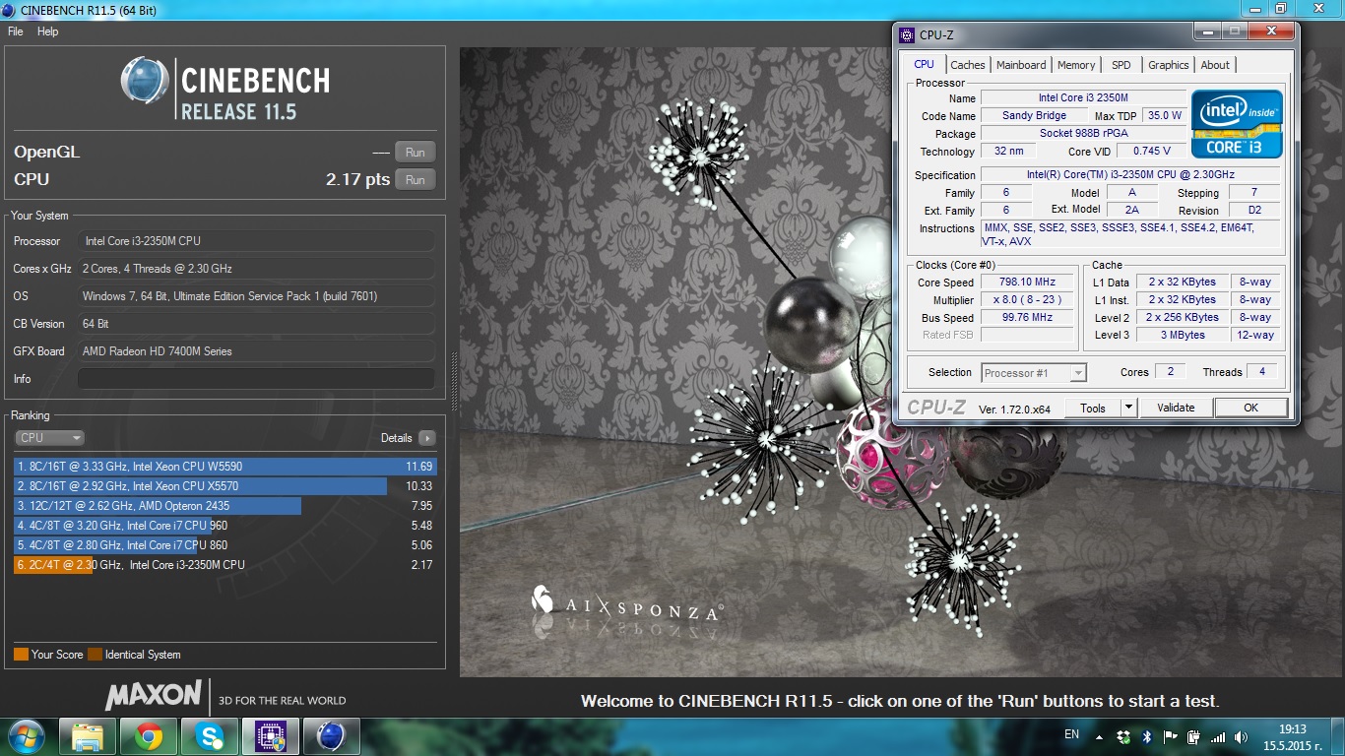1345x756 pixels.
Task: Click the CPU score 2.17 pts
Action: tap(357, 180)
